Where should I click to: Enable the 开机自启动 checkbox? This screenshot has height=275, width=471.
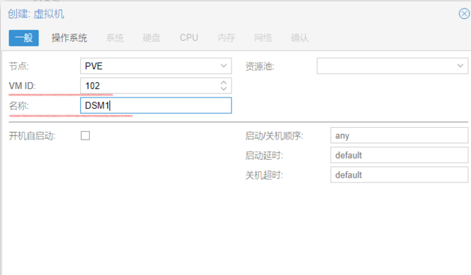click(x=86, y=135)
